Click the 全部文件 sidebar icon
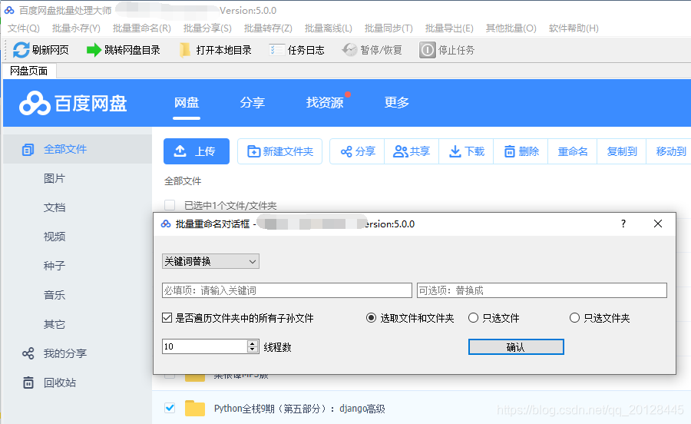The width and height of the screenshot is (691, 424). 28,150
